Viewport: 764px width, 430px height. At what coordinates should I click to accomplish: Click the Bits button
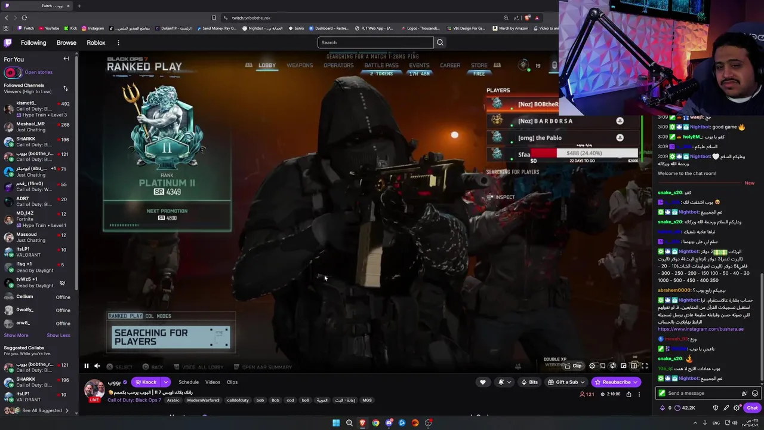(529, 382)
